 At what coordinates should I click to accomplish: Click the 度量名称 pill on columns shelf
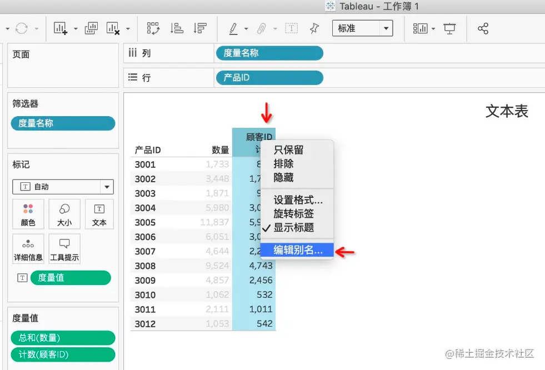point(269,53)
